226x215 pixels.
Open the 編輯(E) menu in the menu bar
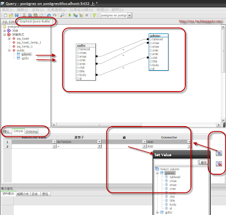pos(23,10)
